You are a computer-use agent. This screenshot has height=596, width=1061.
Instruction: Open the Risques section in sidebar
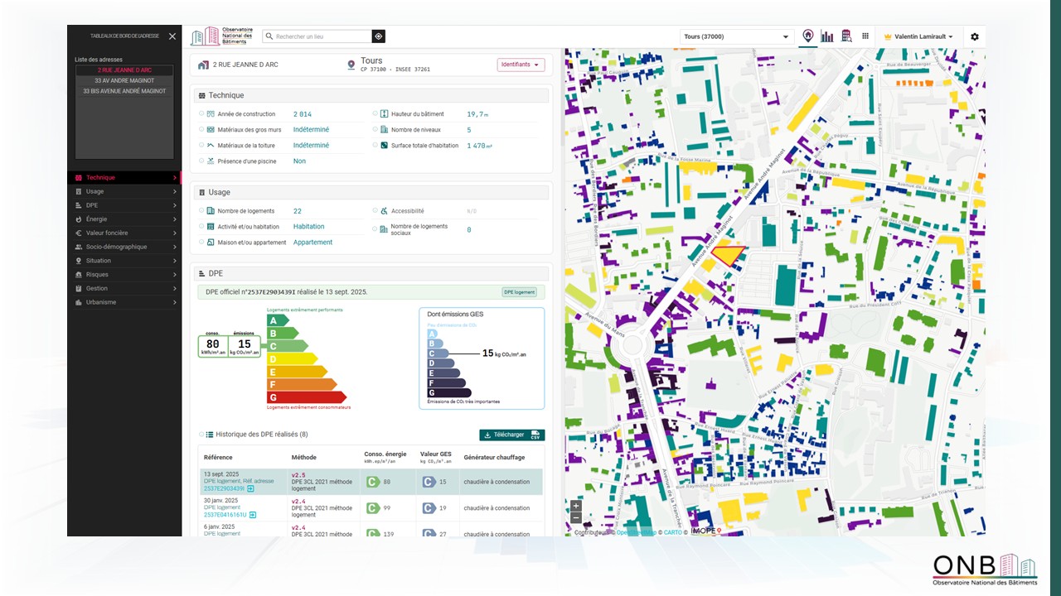(x=124, y=275)
